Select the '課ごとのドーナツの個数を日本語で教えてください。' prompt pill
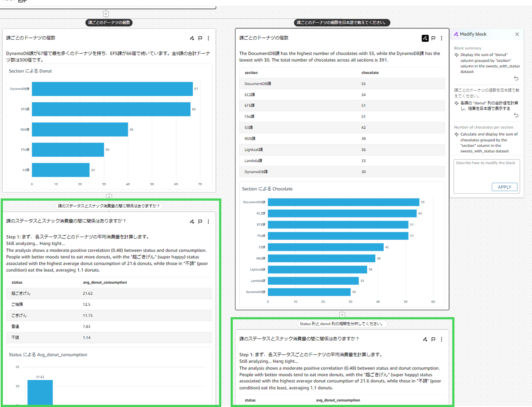 tap(342, 22)
